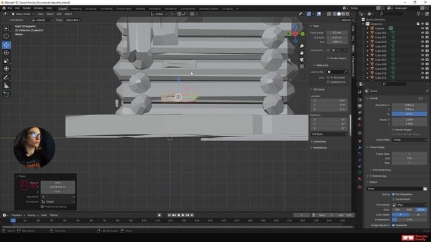The width and height of the screenshot is (431, 242).
Task: Select BW color mode button
Action: [x=398, y=210]
